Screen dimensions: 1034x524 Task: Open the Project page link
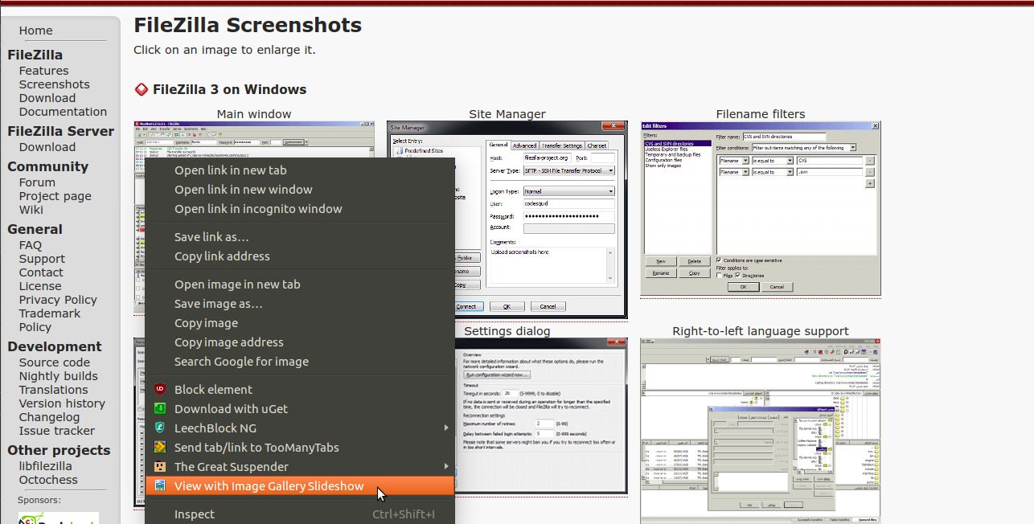pos(55,196)
